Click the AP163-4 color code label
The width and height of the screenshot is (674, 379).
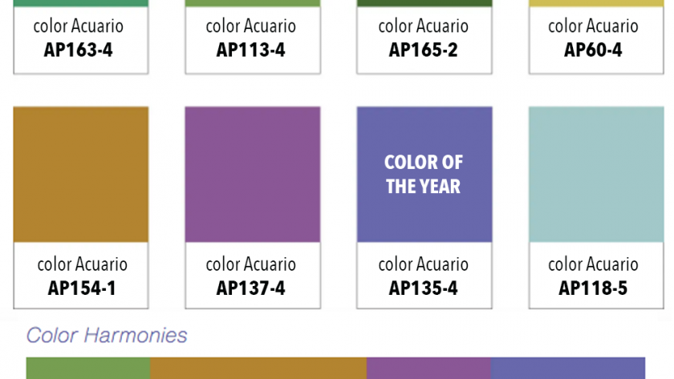pos(79,50)
